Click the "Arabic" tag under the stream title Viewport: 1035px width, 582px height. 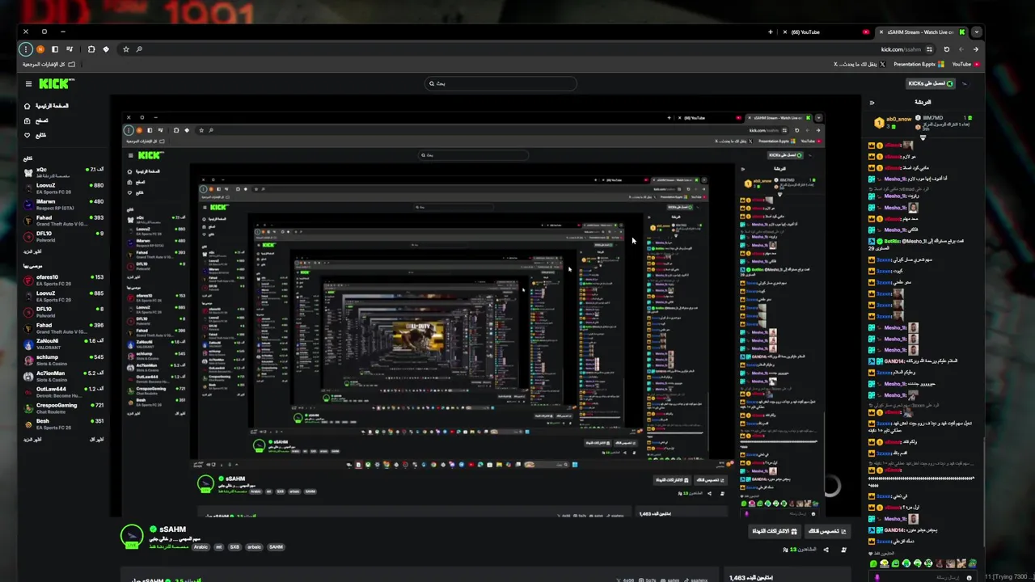pyautogui.click(x=201, y=547)
